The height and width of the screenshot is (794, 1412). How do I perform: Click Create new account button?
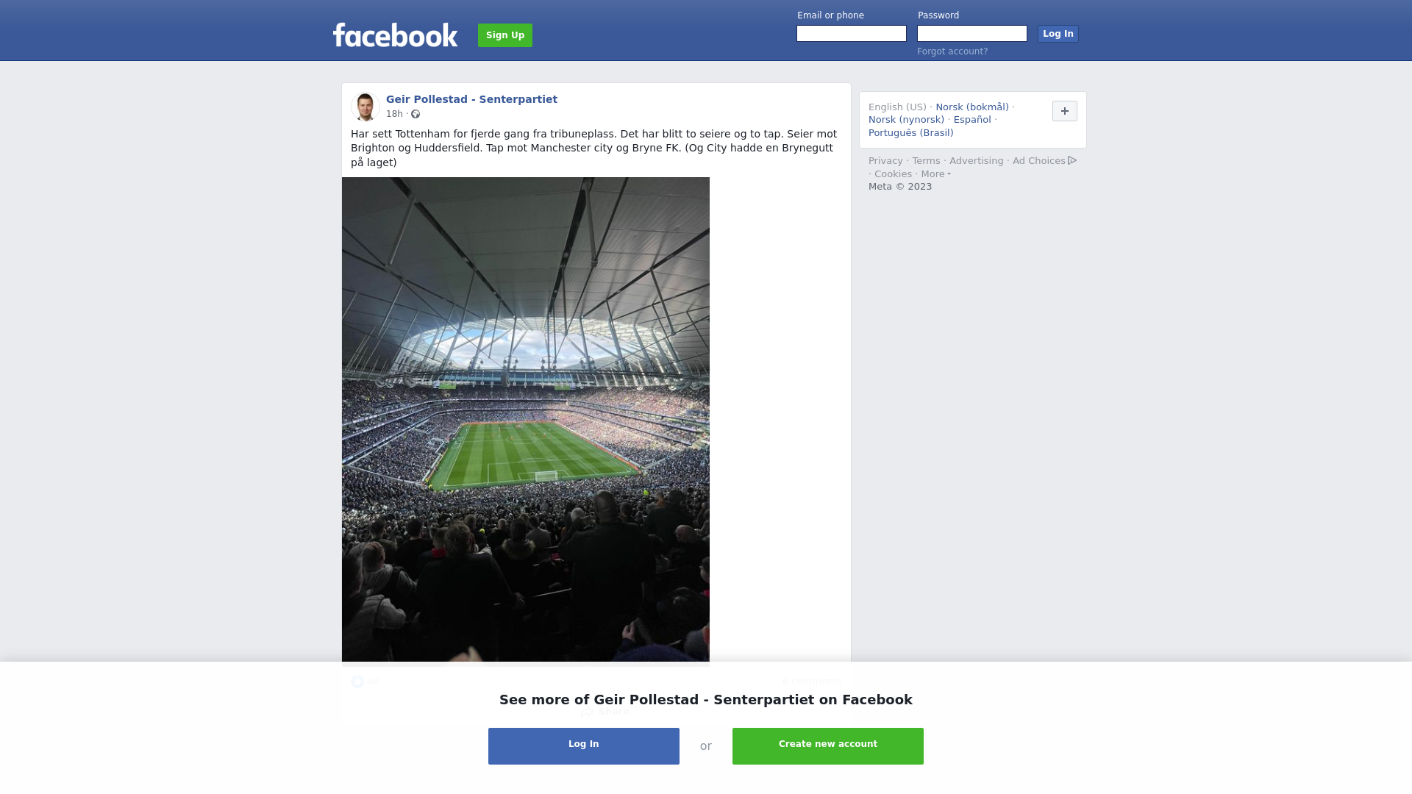pyautogui.click(x=827, y=745)
